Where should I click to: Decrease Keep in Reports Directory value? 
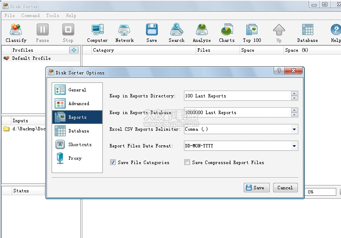click(x=294, y=98)
